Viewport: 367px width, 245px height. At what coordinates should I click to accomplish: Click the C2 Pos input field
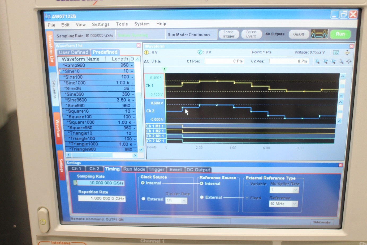click(289, 61)
